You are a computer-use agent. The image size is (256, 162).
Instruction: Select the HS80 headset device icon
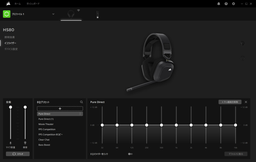pos(71,14)
